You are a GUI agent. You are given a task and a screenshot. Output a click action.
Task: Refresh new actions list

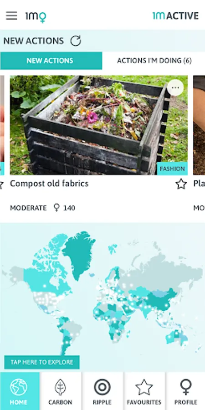point(76,41)
